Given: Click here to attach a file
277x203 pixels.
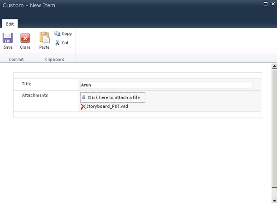Looking at the screenshot, I should coord(112,97).
